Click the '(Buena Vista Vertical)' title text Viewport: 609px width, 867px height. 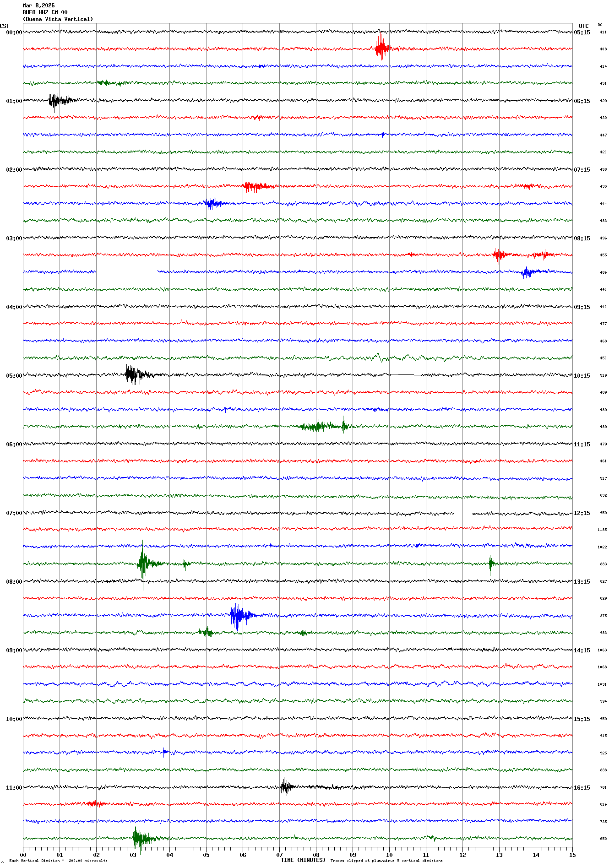[x=58, y=19]
